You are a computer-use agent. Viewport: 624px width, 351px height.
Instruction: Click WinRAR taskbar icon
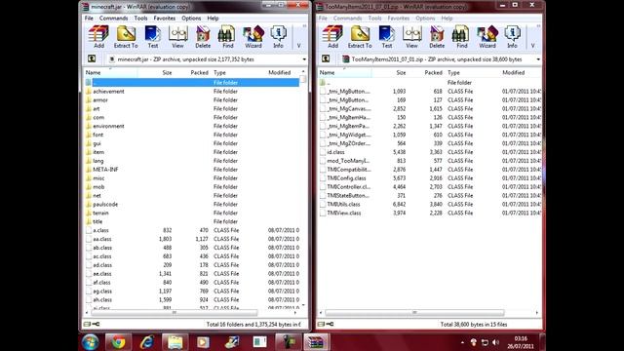(317, 342)
